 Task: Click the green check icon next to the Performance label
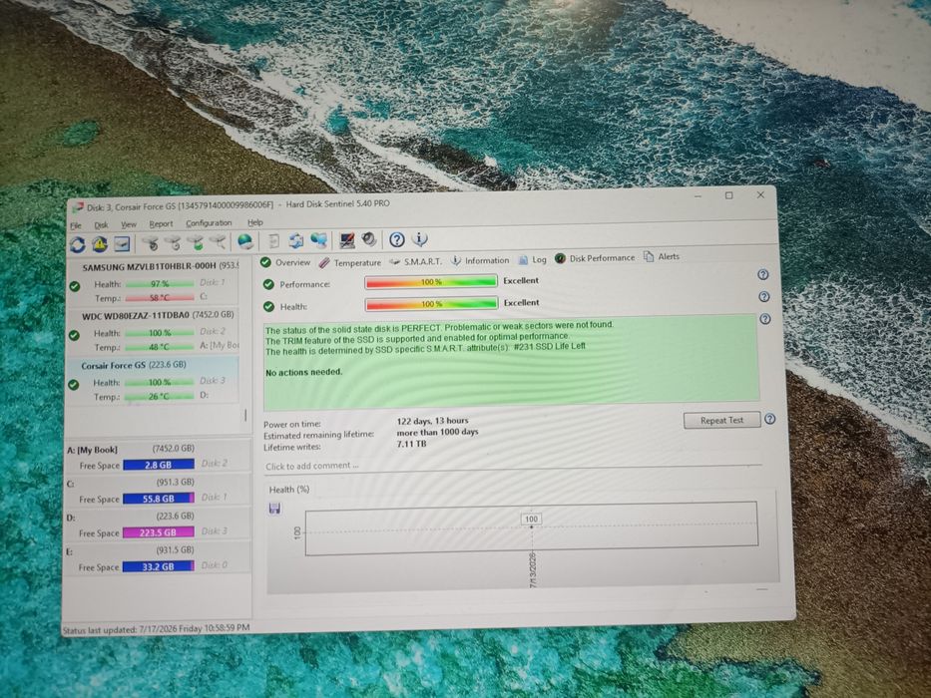click(x=268, y=284)
